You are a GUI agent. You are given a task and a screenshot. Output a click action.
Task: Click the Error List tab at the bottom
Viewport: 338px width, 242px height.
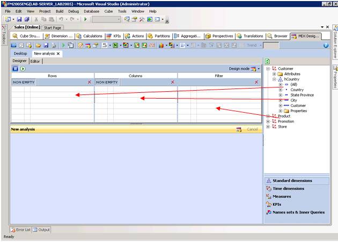tap(21, 230)
